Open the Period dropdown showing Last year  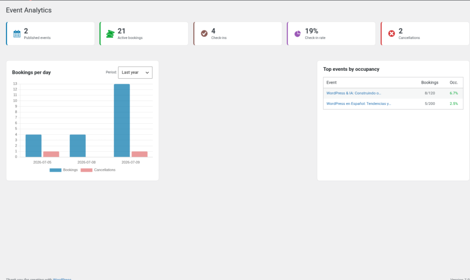click(135, 72)
